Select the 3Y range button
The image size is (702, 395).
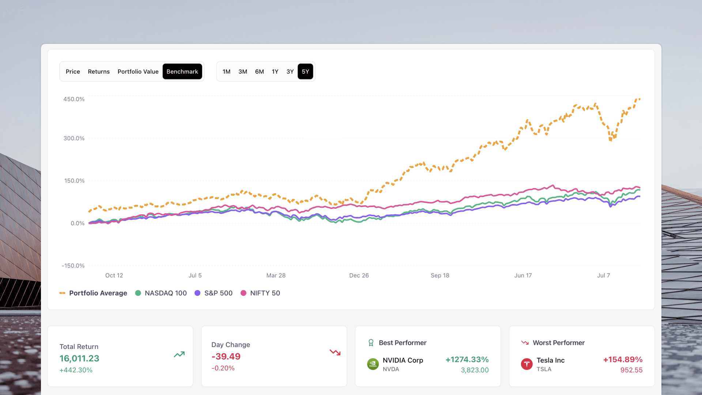[x=290, y=71]
